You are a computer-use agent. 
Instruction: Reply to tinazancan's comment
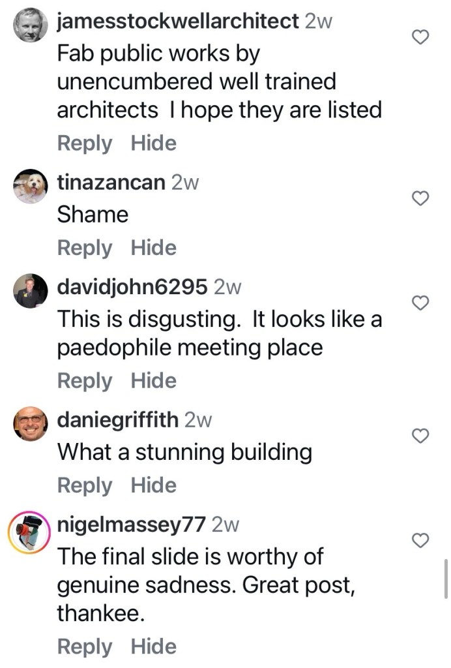tap(85, 248)
